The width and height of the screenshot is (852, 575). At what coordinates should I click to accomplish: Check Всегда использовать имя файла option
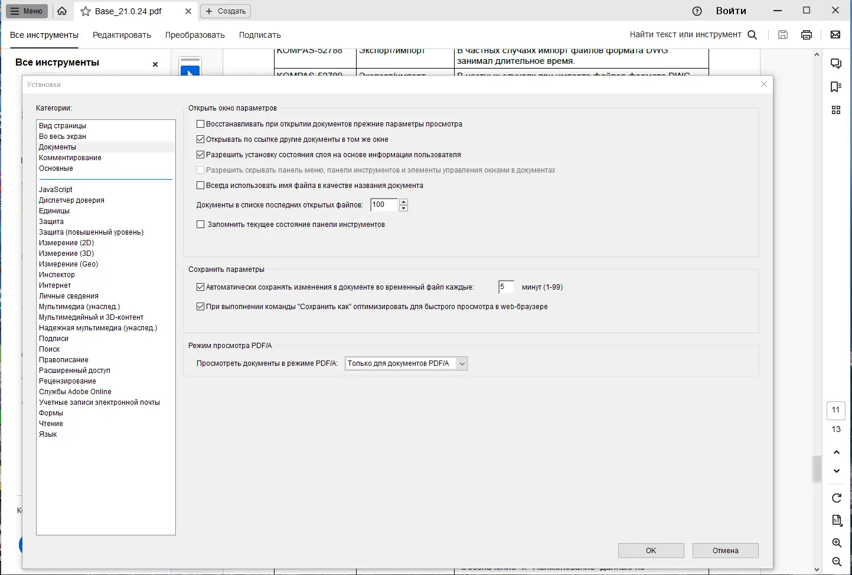pos(200,186)
